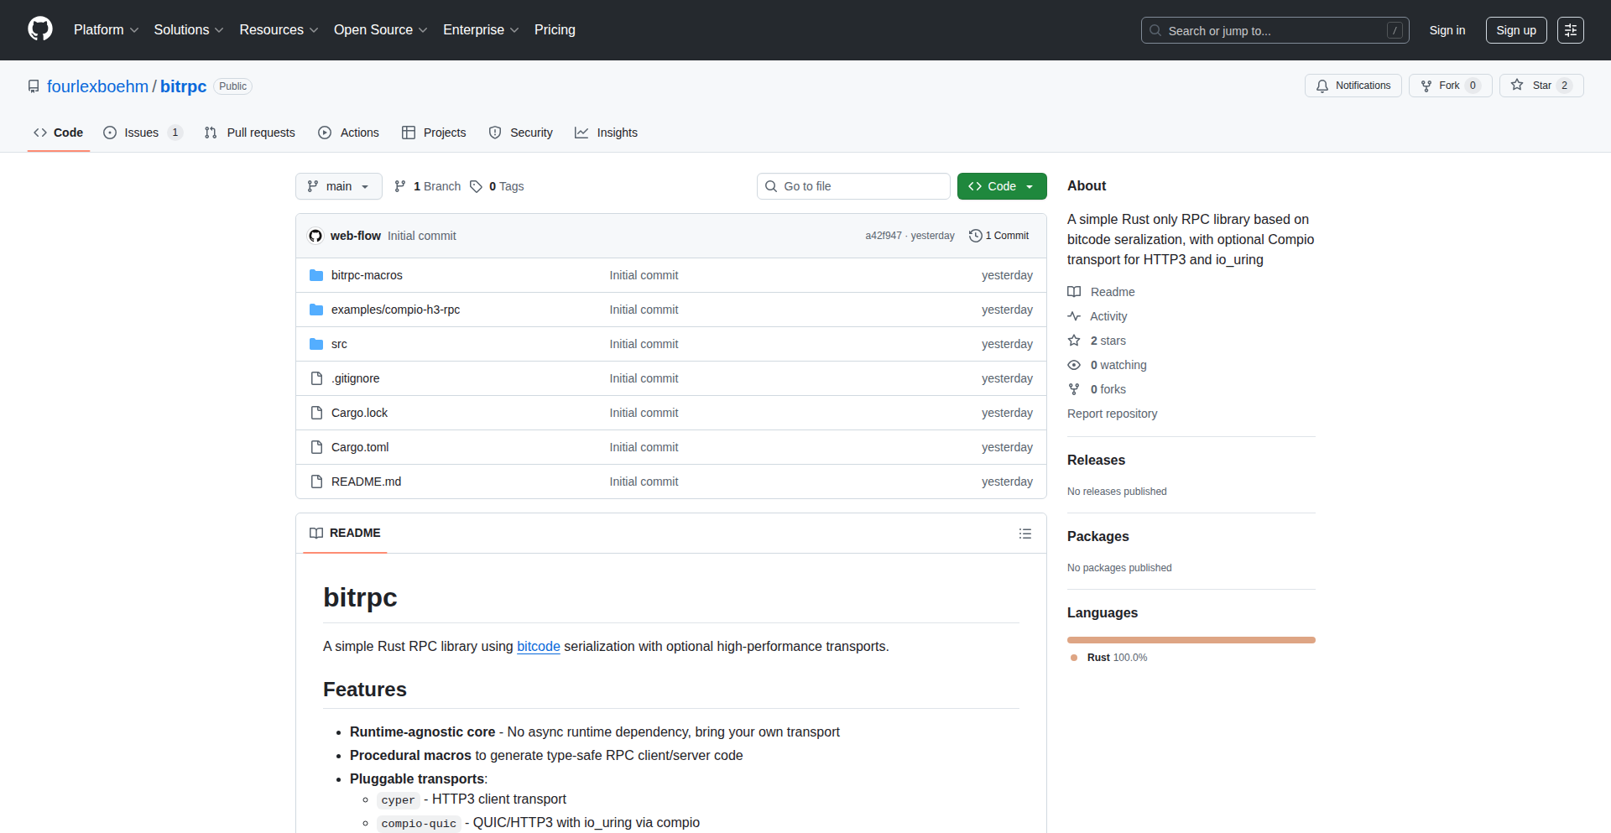Expand the green Code dropdown button
The image size is (1611, 833).
[x=1001, y=186]
